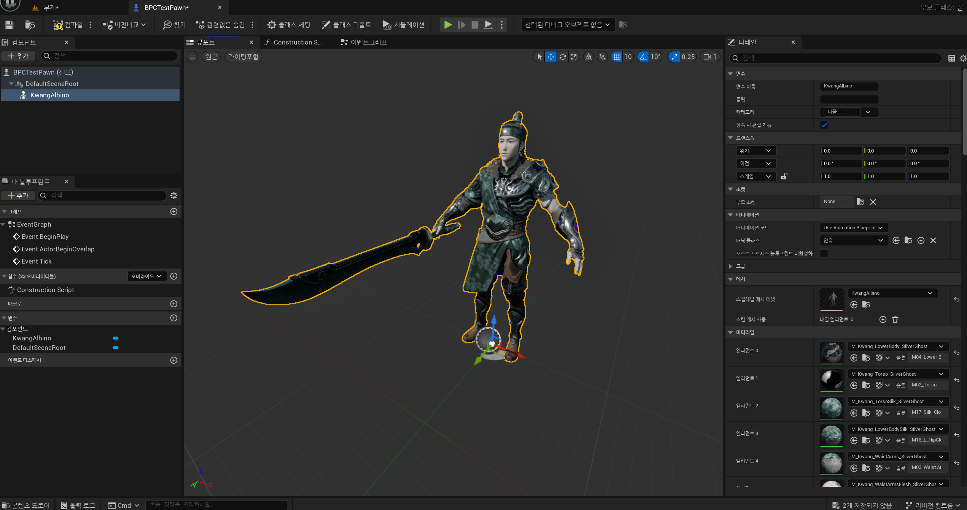This screenshot has width=967, height=510.
Task: Open the M_Kwang_Torso_SilverGhost material dropdown
Action: pyautogui.click(x=898, y=374)
